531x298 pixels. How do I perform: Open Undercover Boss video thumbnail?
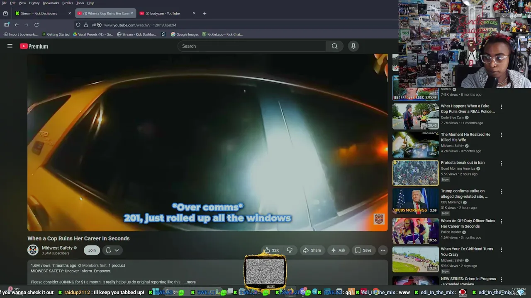point(415,88)
